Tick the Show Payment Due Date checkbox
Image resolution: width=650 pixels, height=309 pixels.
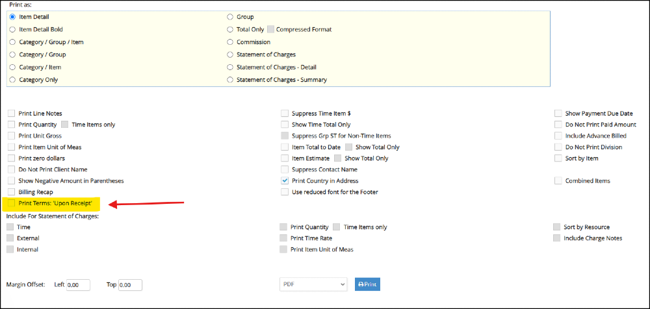[x=558, y=113]
